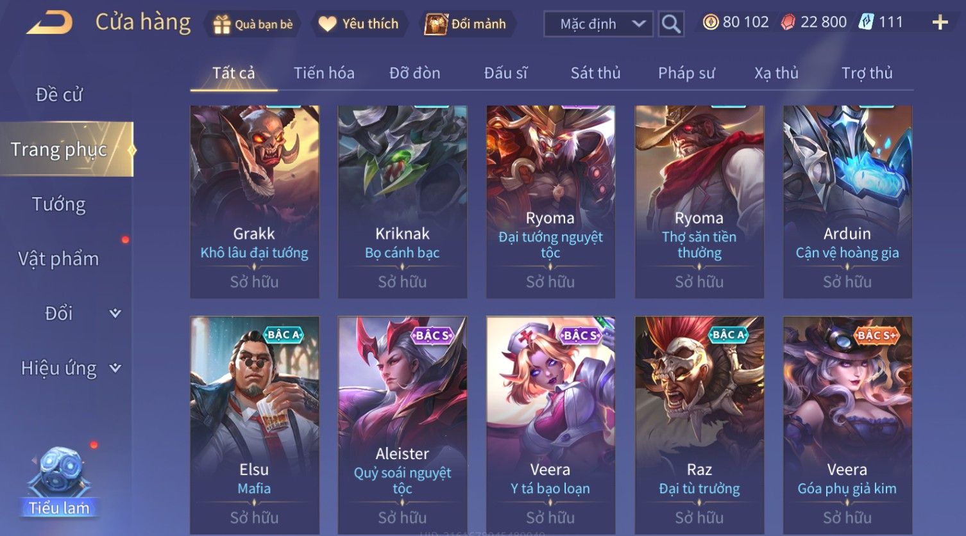Open Tướng in the sidebar
966x536 pixels.
coord(59,204)
